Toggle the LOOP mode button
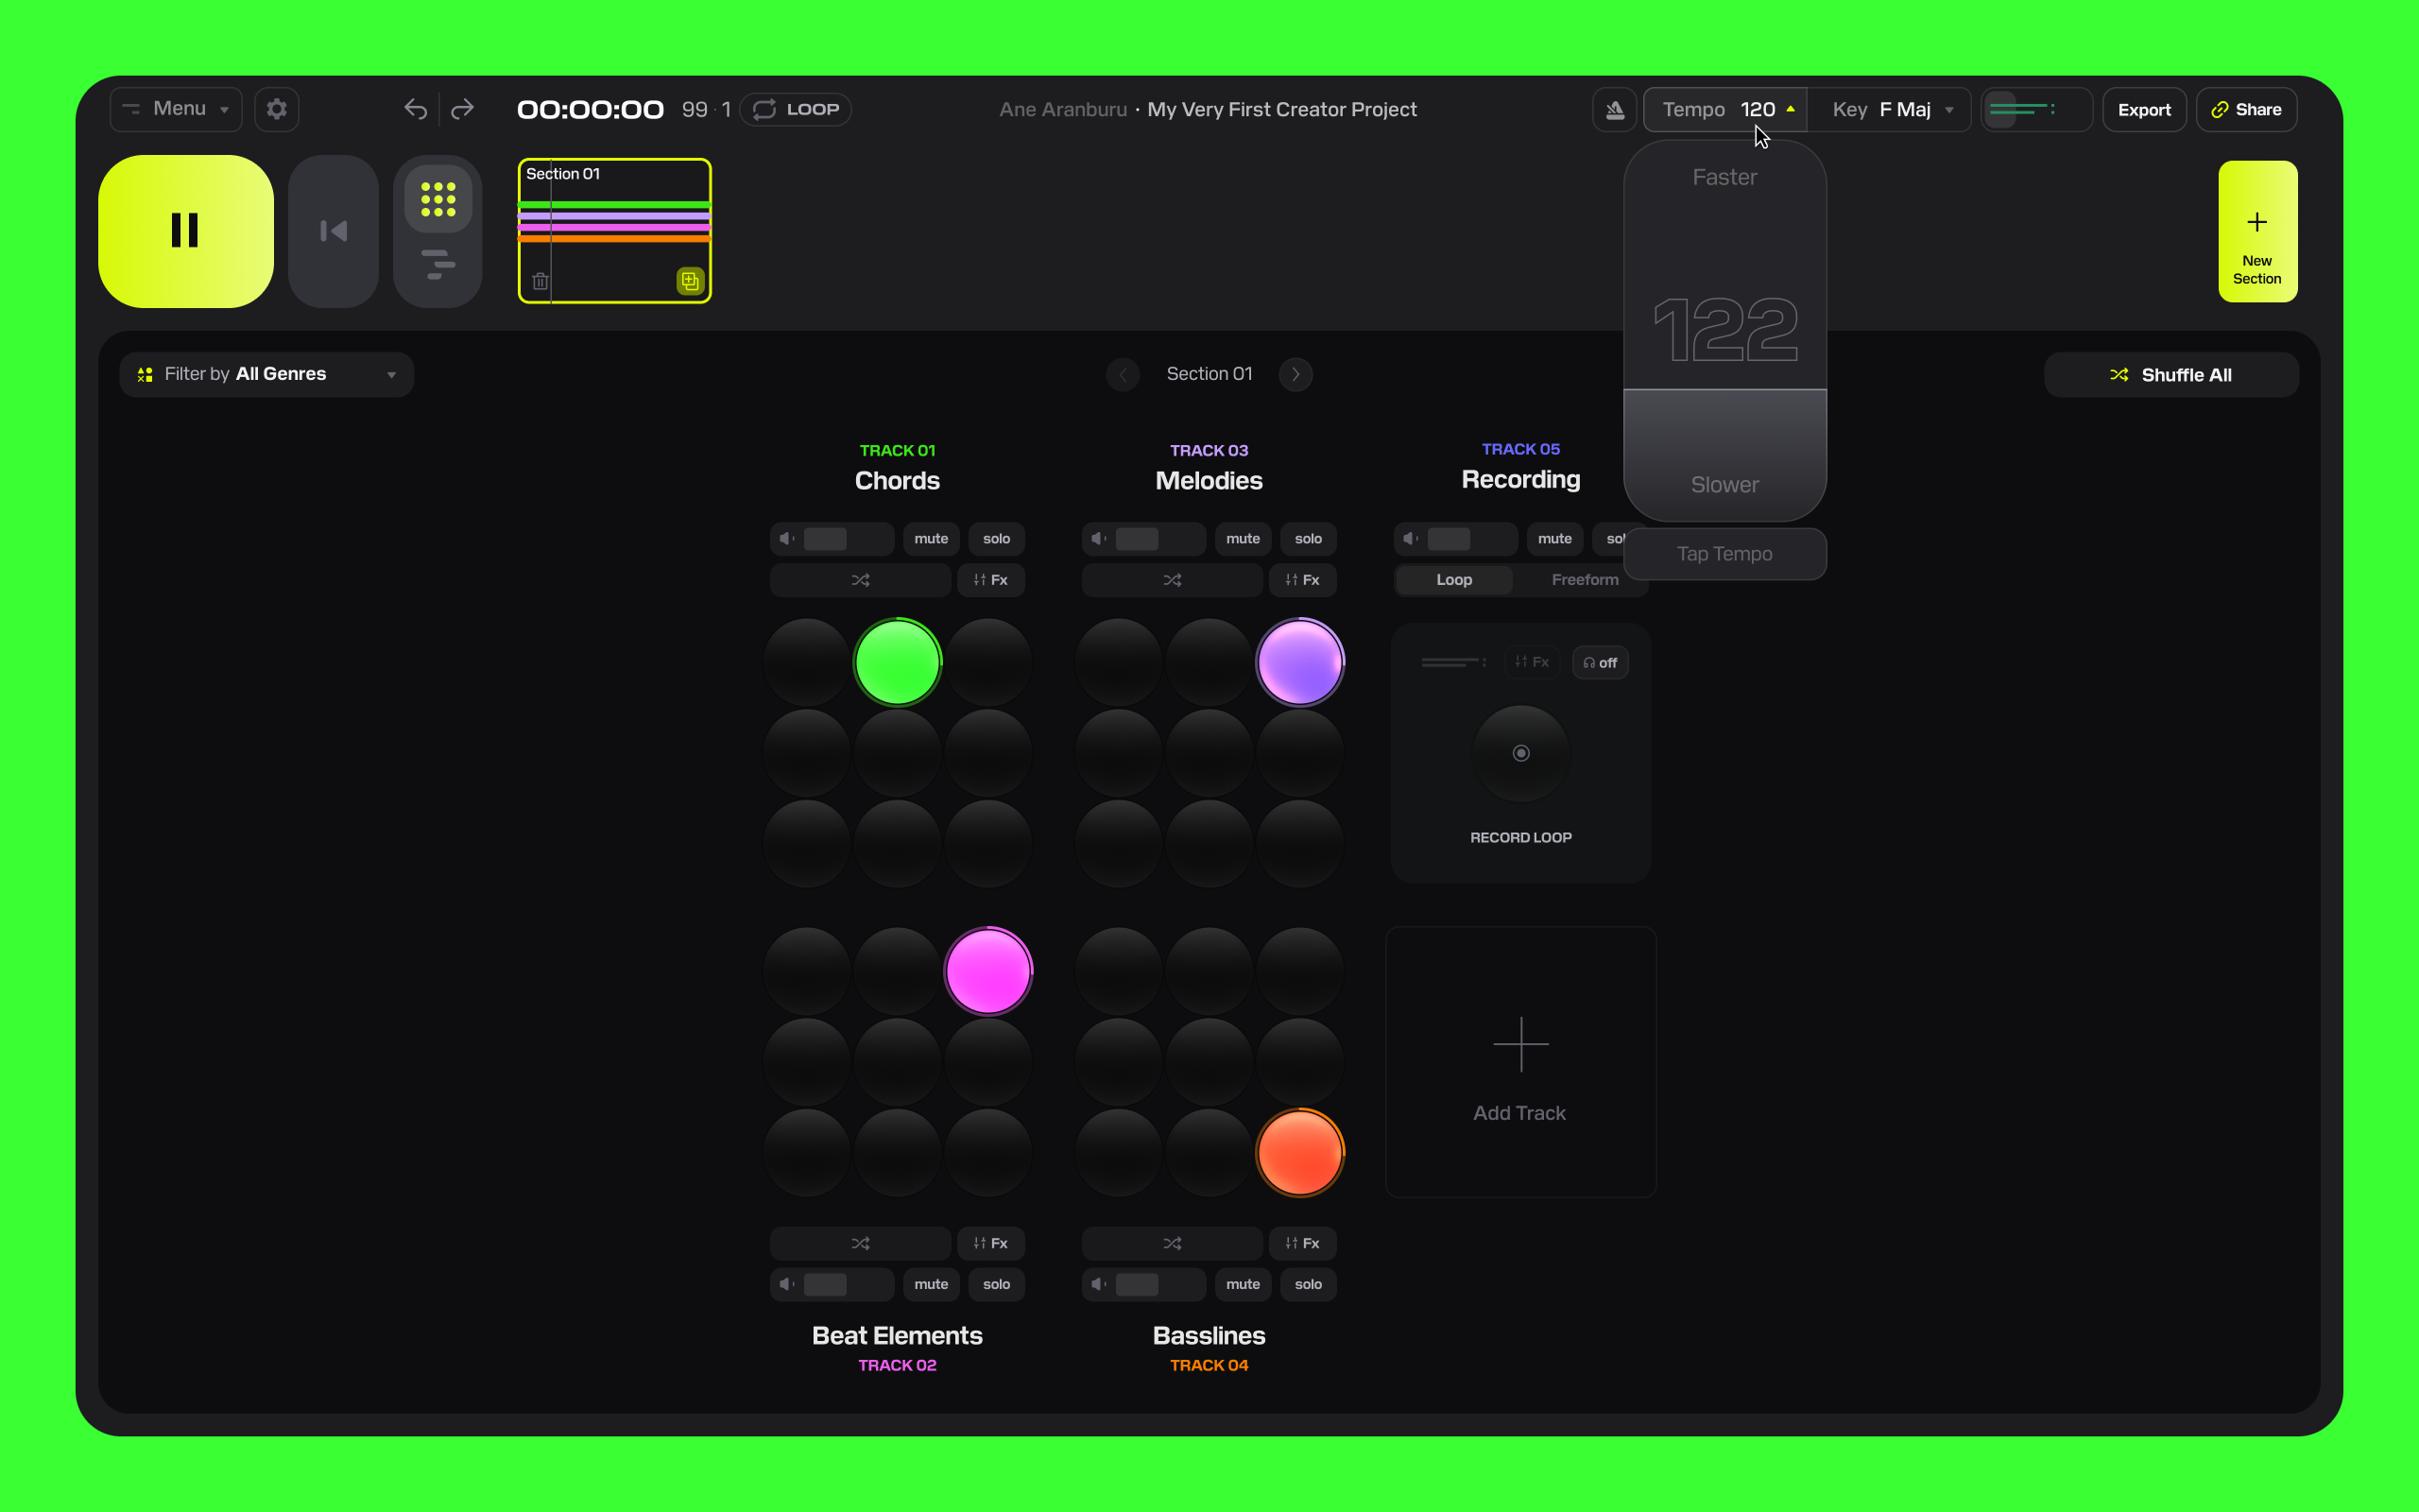Viewport: 2419px width, 1512px height. point(796,109)
